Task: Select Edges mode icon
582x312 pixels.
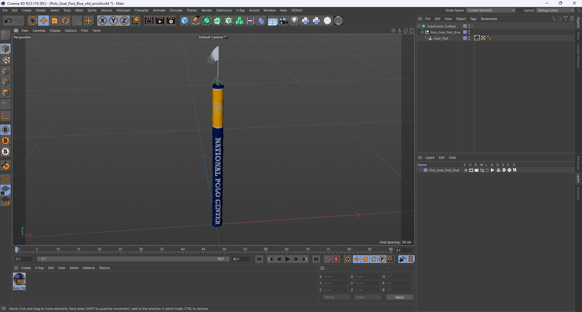Action: coord(5,82)
